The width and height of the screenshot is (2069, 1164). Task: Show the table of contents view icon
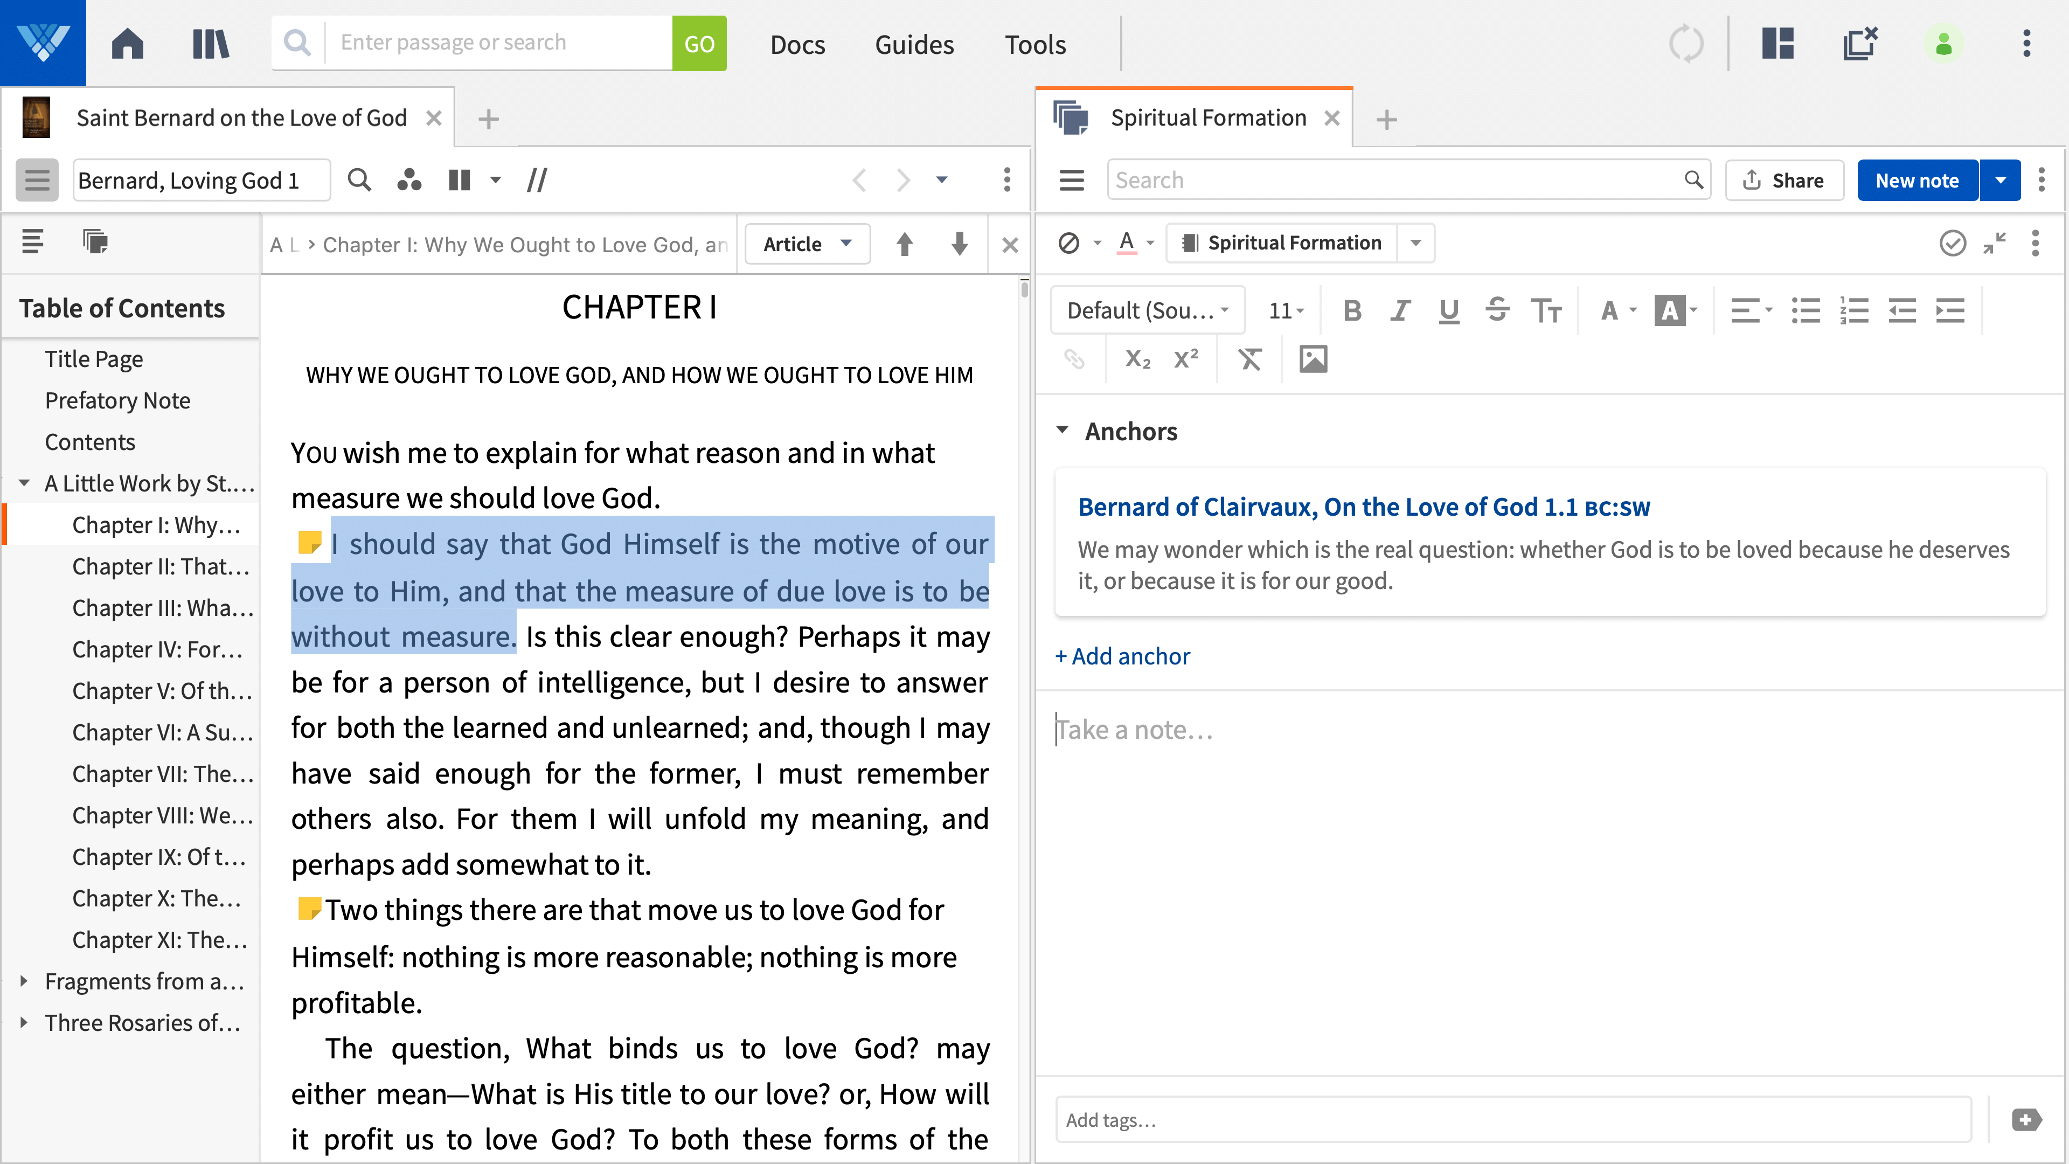32,241
